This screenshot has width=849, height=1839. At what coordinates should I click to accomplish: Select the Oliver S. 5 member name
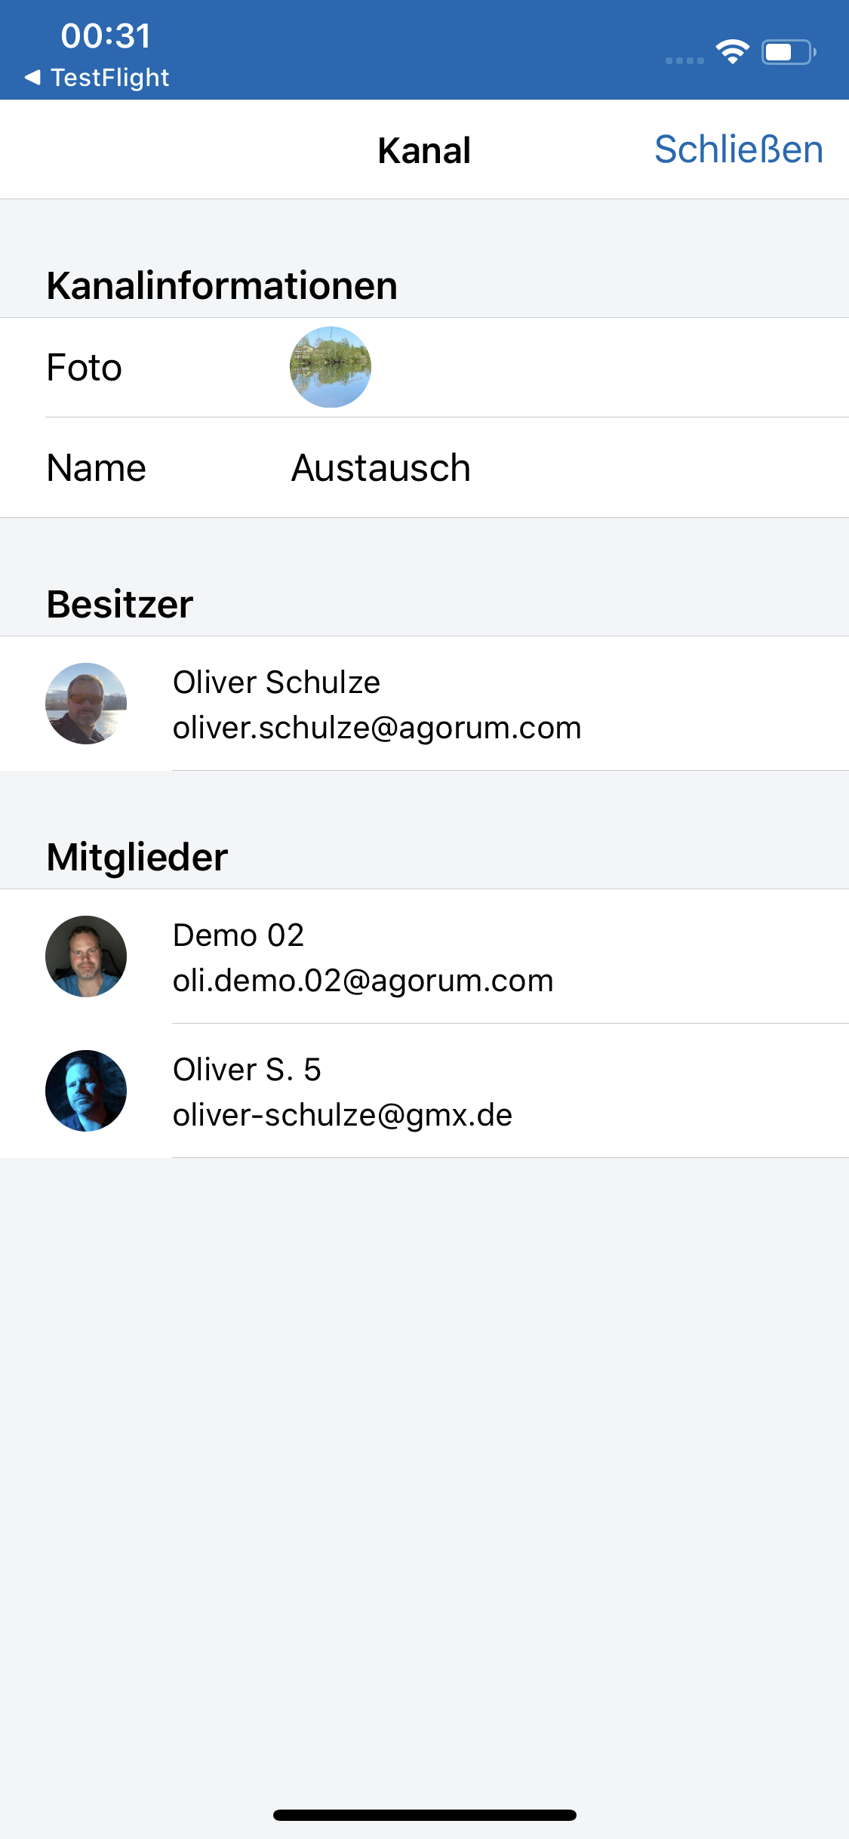[x=247, y=1070]
